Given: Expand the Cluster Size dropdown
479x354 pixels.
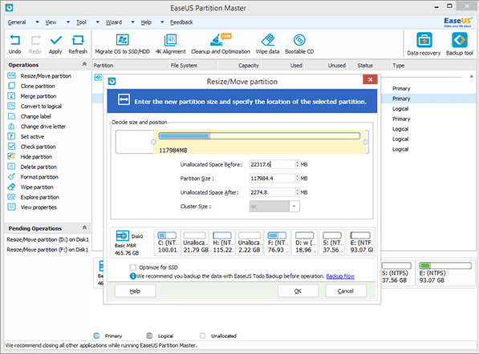Looking at the screenshot, I should point(294,207).
